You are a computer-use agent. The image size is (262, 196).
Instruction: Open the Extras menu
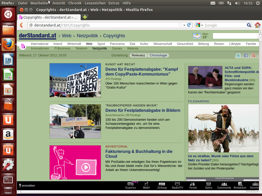tap(114, 3)
